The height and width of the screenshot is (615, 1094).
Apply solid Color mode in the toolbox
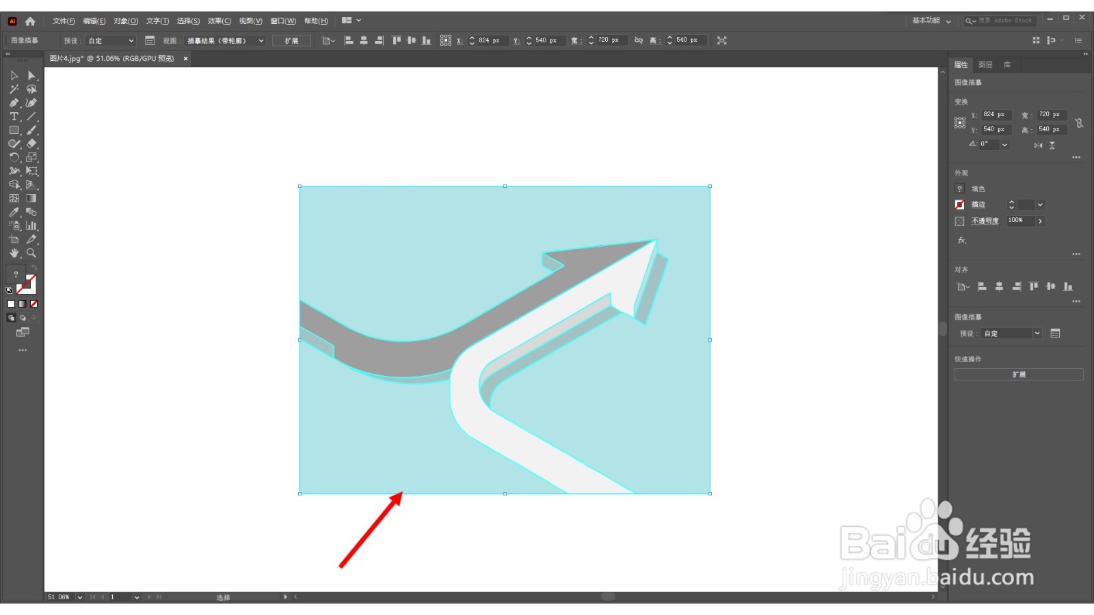coord(11,304)
